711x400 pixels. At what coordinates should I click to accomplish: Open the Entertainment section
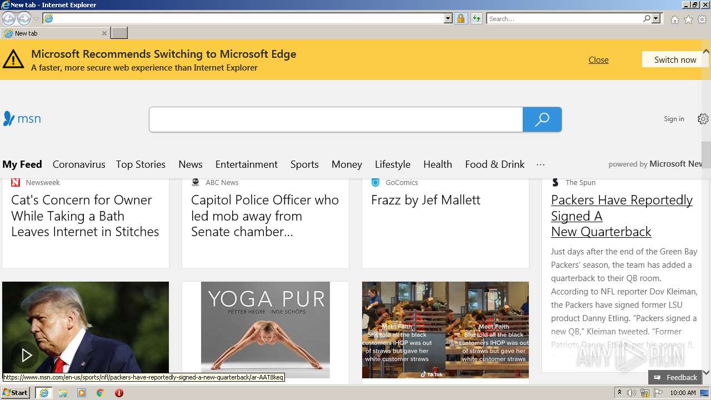click(247, 164)
